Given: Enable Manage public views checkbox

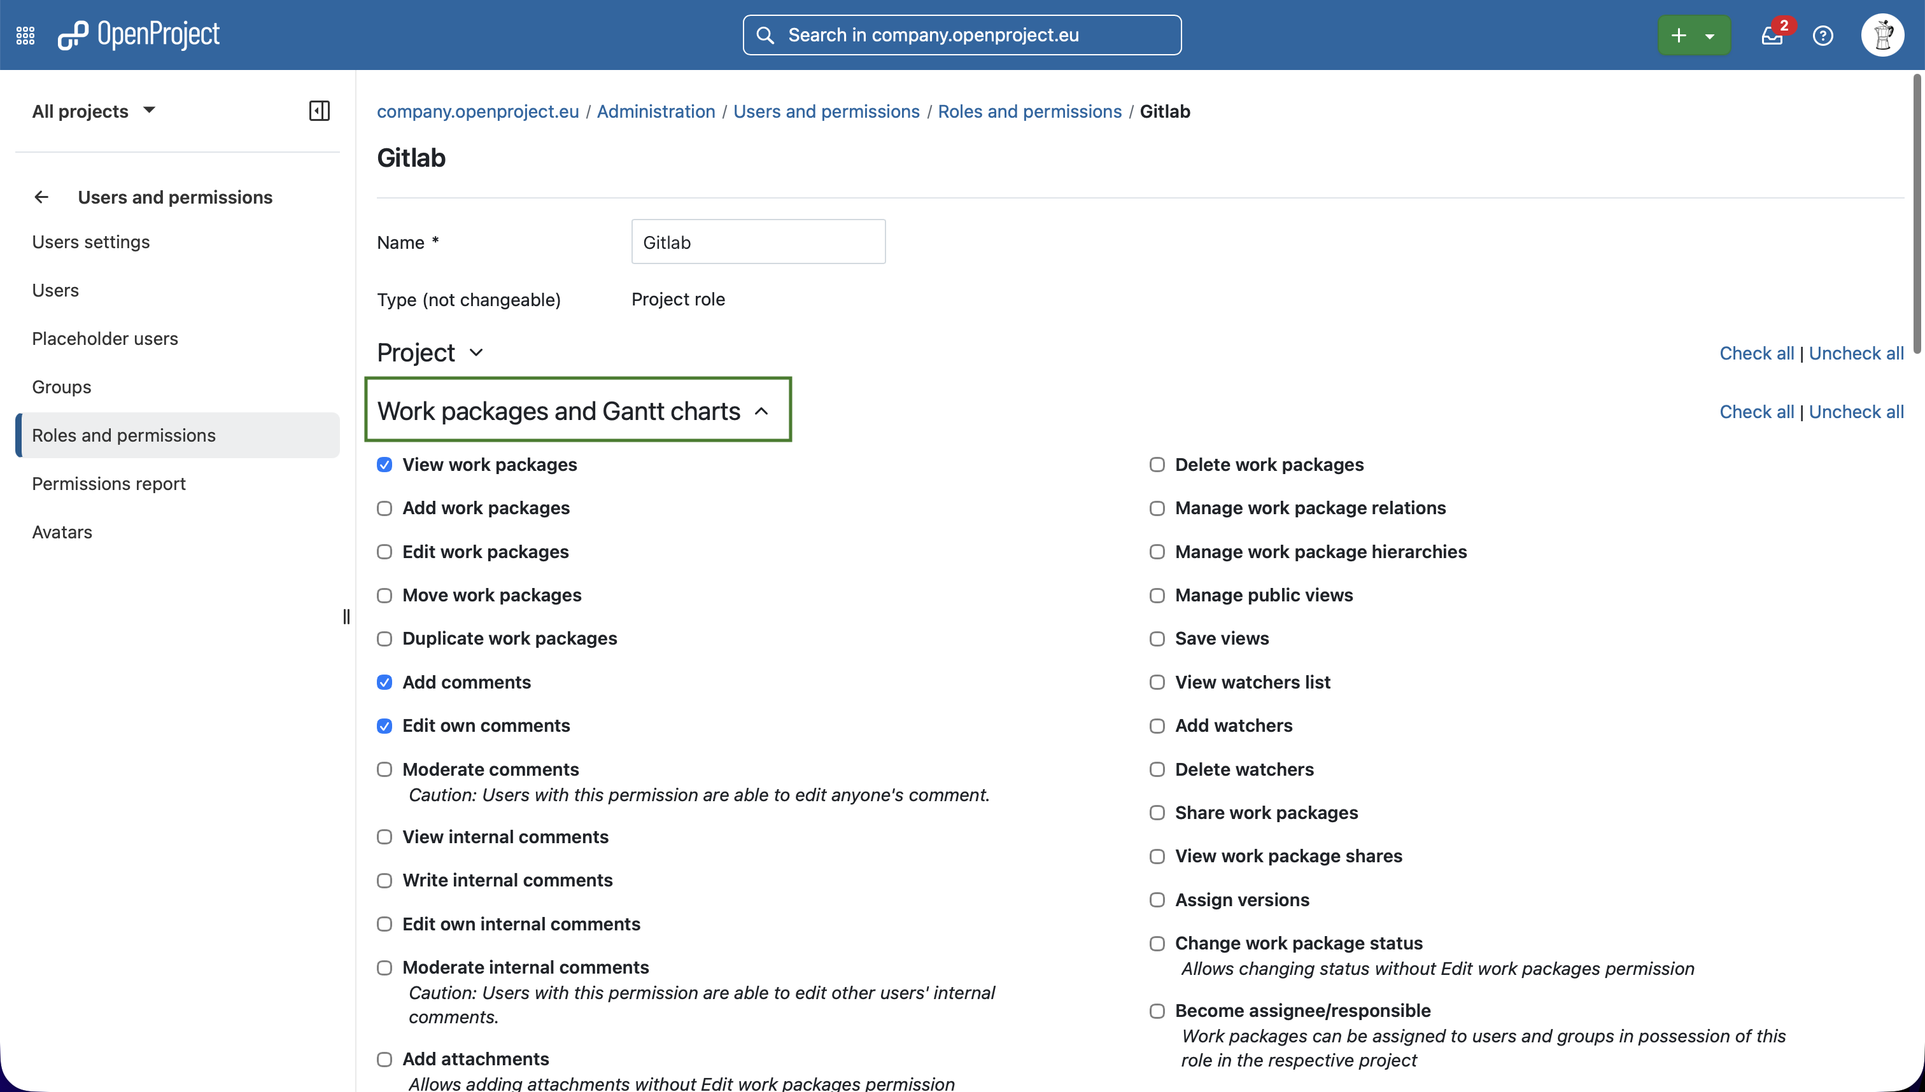Looking at the screenshot, I should 1157,596.
